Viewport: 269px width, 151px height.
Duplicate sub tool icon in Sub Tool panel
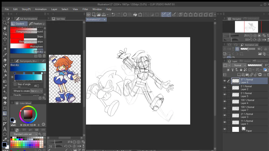(x=40, y=56)
